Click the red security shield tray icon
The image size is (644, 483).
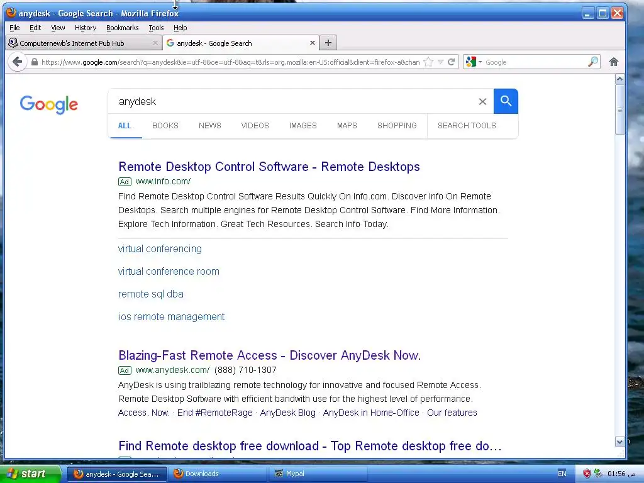(587, 474)
